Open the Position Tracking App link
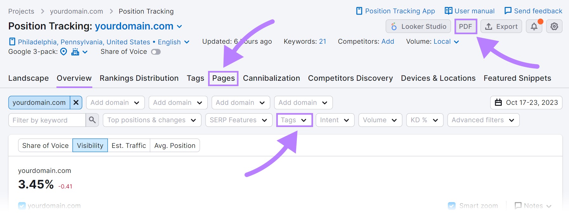This screenshot has height=216, width=569. (x=396, y=11)
